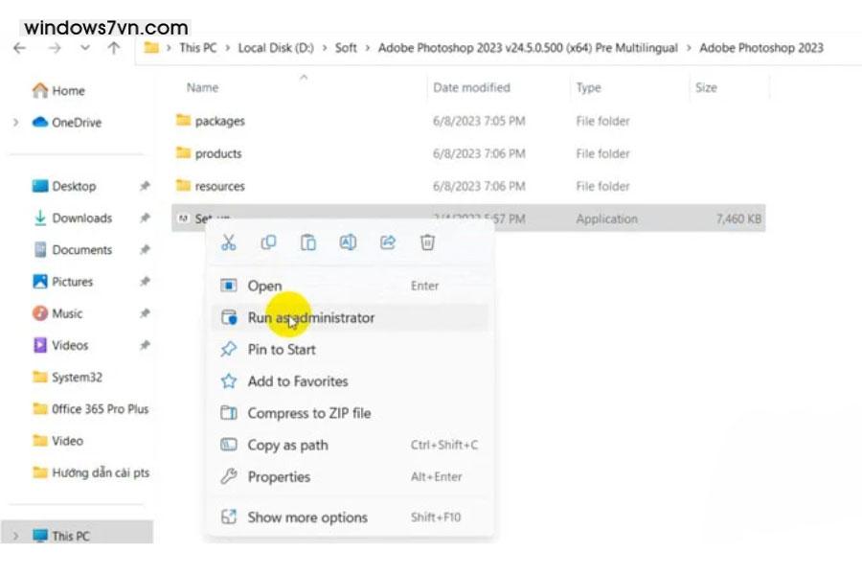Choose Compress to ZIP file
862x575 pixels.
click(x=308, y=414)
